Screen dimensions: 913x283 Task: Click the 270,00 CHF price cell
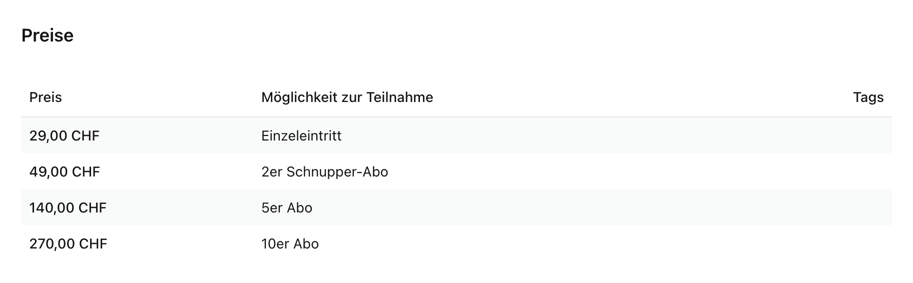pos(68,243)
